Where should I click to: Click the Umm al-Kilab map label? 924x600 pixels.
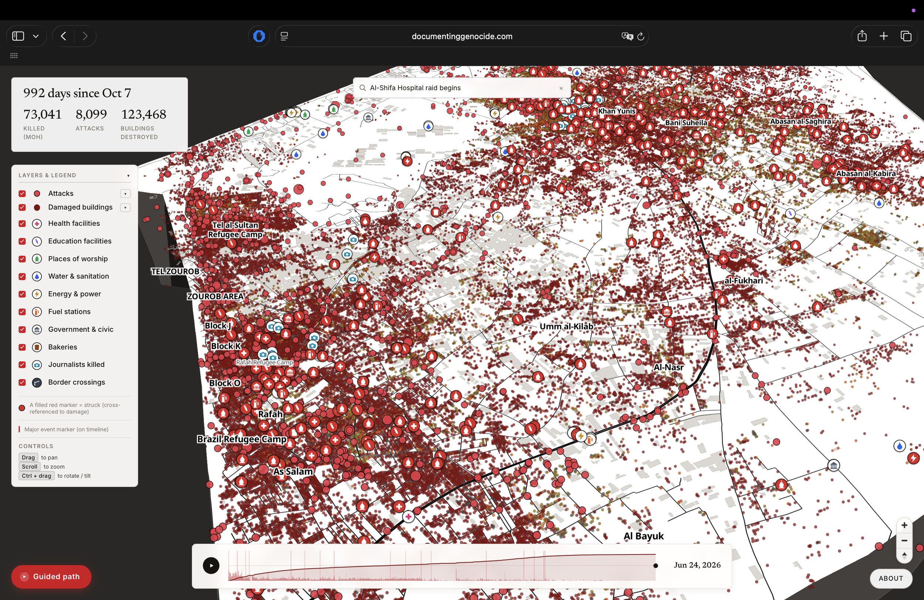pos(566,326)
